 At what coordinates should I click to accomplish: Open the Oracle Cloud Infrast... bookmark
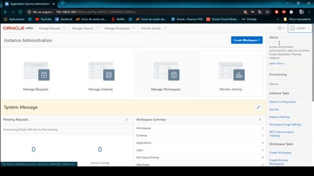[x=222, y=19]
